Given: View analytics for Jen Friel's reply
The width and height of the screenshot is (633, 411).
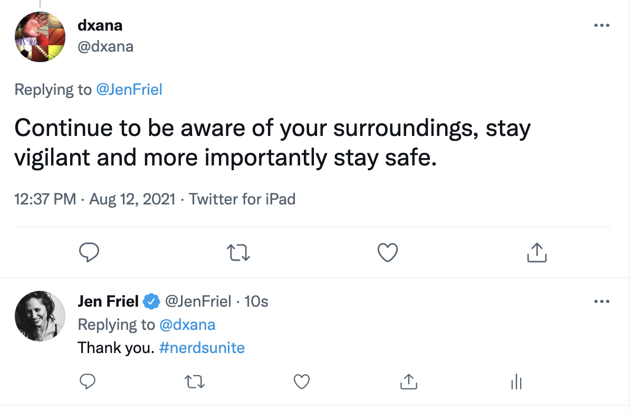Looking at the screenshot, I should click(516, 381).
